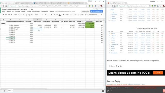165x93 pixels.
Task: Redo action in the Sheets toolbar
Action: [x=9, y=14]
